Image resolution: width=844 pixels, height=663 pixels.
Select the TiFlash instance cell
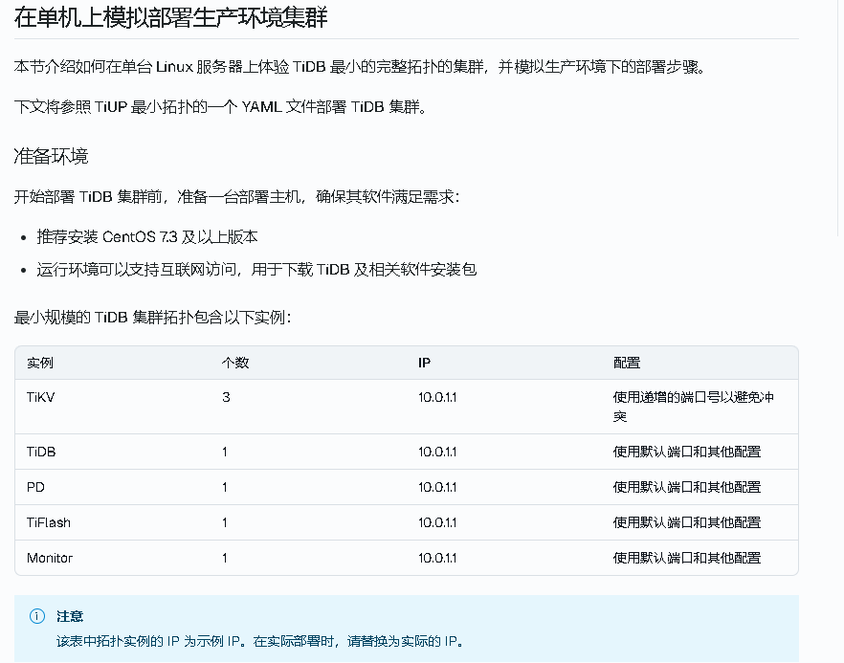coord(49,522)
